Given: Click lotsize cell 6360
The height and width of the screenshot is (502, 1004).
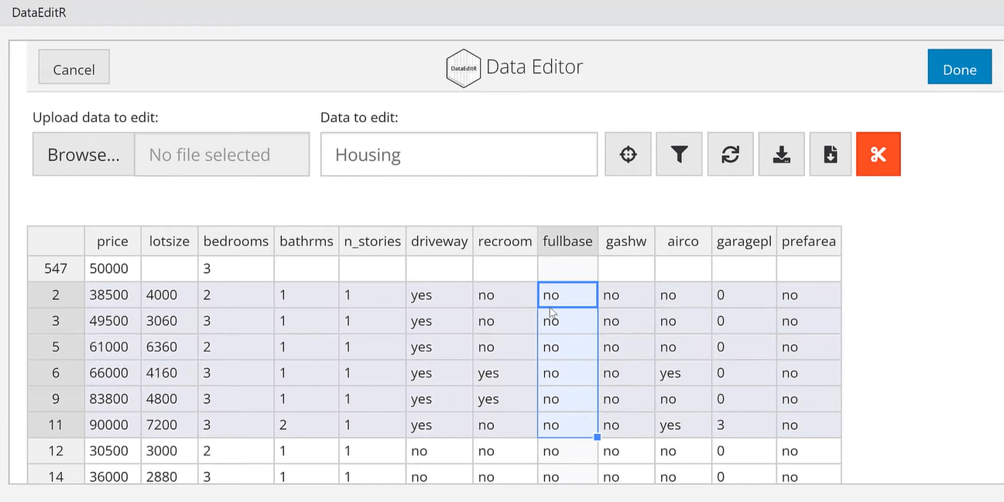Looking at the screenshot, I should (x=169, y=347).
